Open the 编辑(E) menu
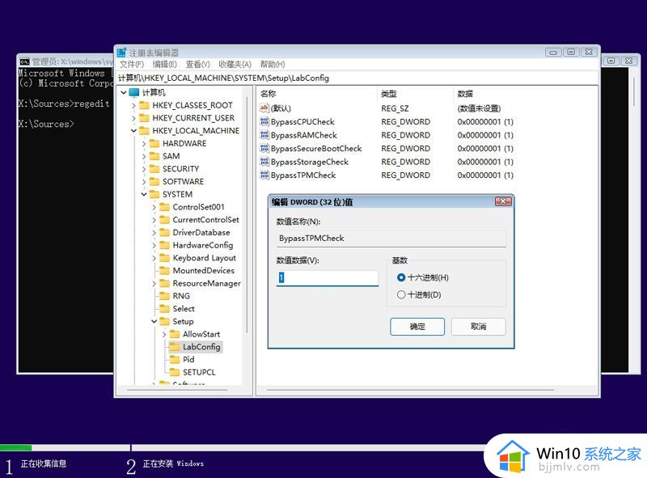The height and width of the screenshot is (478, 647). pos(165,65)
